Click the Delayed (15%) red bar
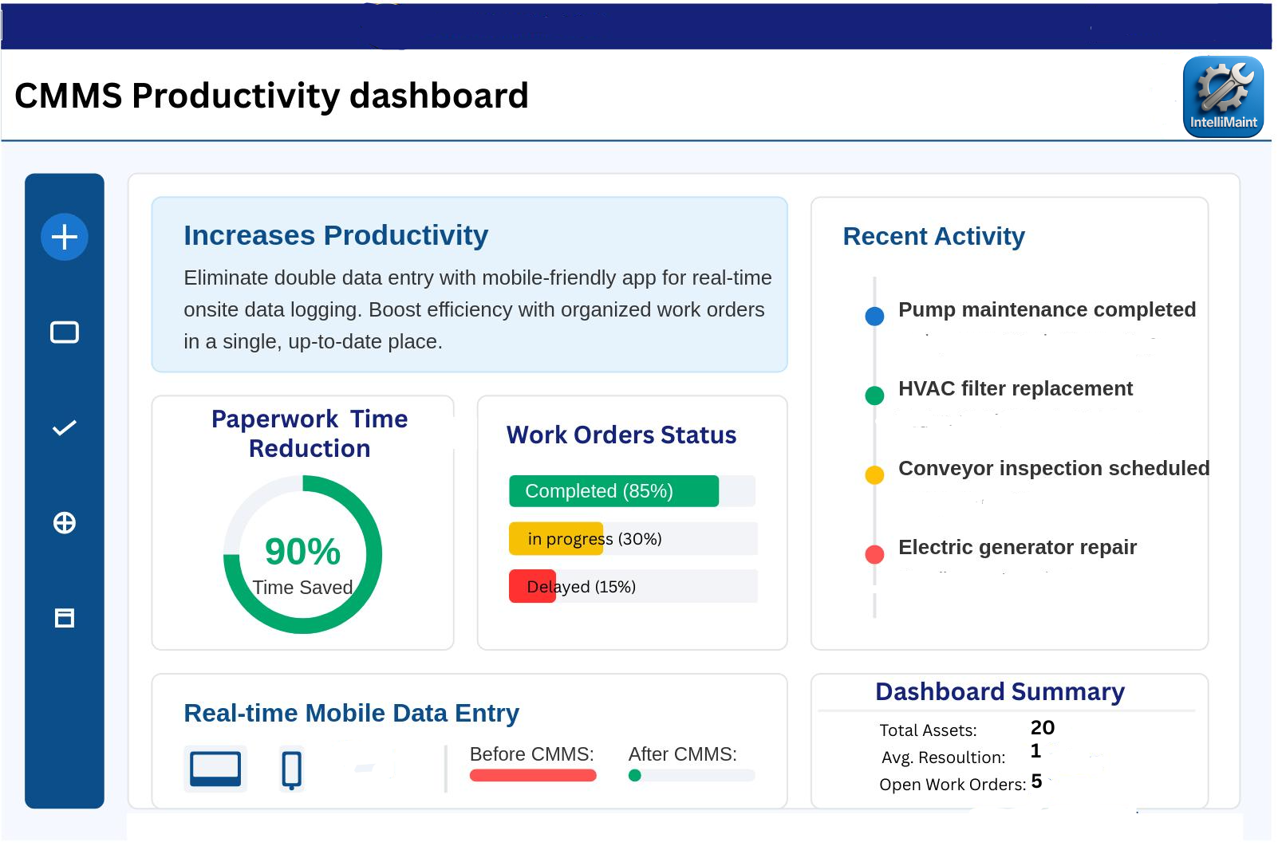 (532, 587)
